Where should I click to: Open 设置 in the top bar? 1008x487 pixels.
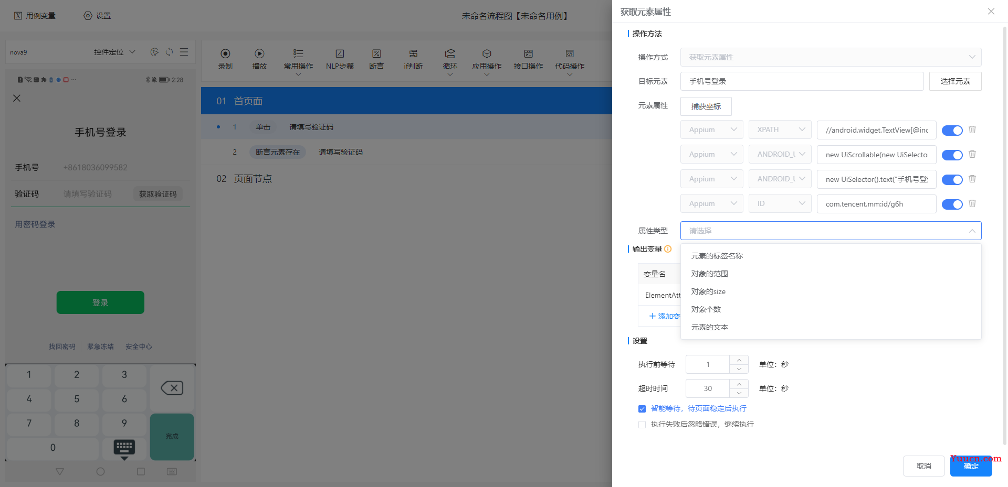[97, 16]
